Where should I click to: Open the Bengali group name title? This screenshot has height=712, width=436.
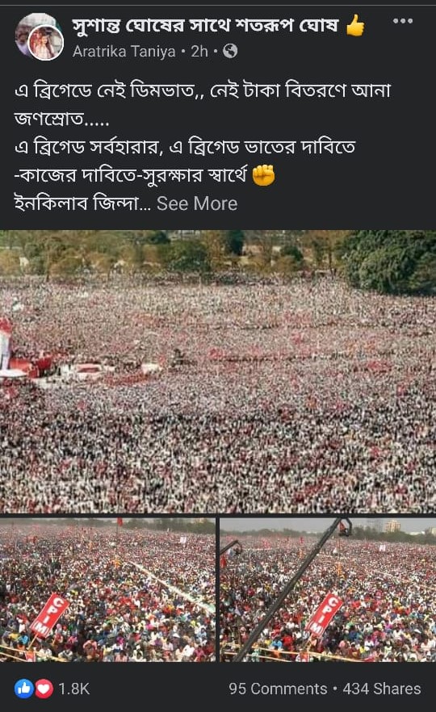[x=205, y=26]
